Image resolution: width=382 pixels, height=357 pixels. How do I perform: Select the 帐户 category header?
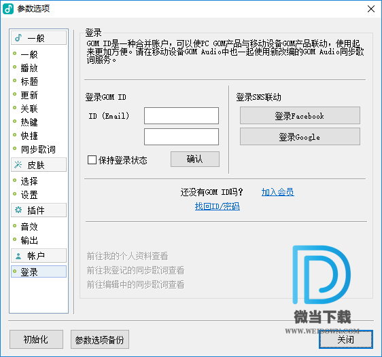point(39,256)
